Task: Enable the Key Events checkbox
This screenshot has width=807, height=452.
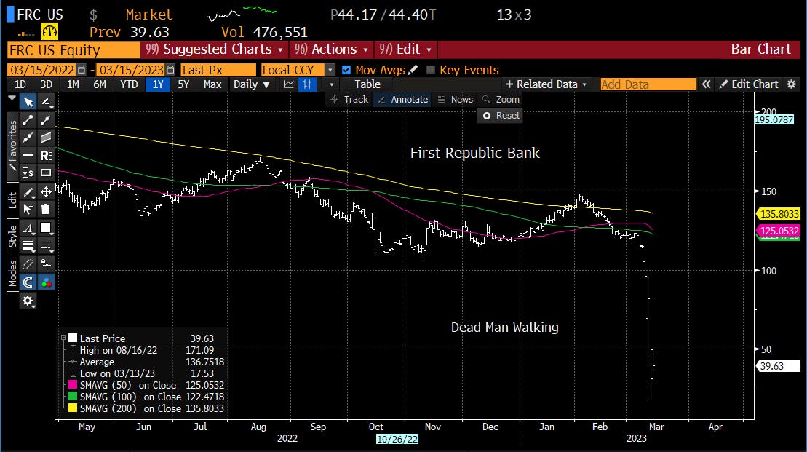Action: point(431,69)
